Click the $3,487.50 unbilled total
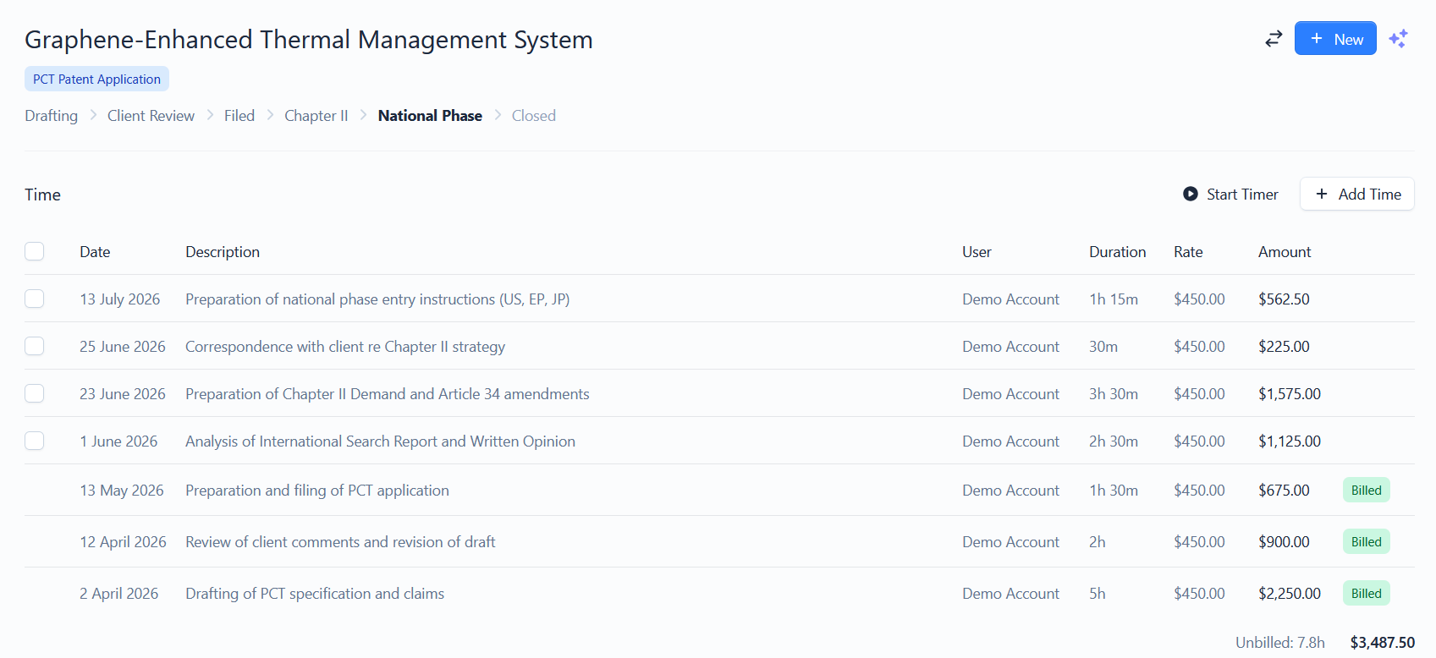This screenshot has width=1436, height=658. point(1383,643)
